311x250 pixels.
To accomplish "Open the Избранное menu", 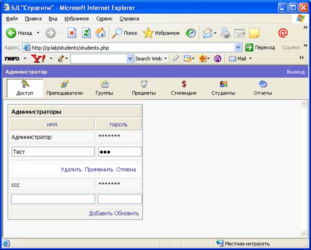I will (x=76, y=18).
